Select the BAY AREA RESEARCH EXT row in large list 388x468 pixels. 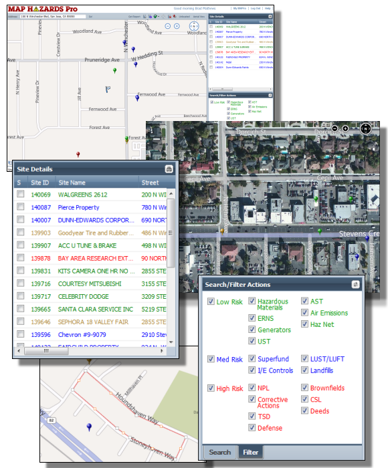[x=91, y=258]
